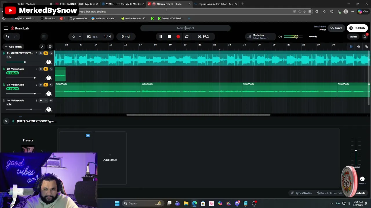The height and width of the screenshot is (208, 371).
Task: Expand track 02 options chevron
Action: tap(51, 69)
